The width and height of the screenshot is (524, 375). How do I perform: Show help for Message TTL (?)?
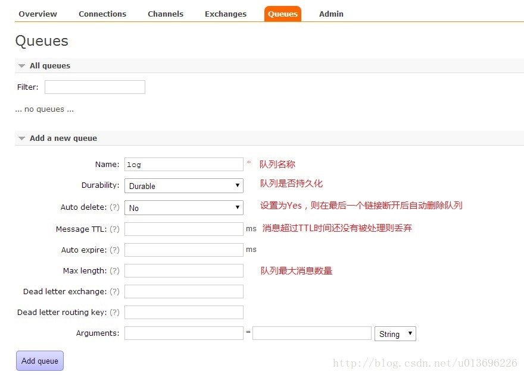pos(114,229)
